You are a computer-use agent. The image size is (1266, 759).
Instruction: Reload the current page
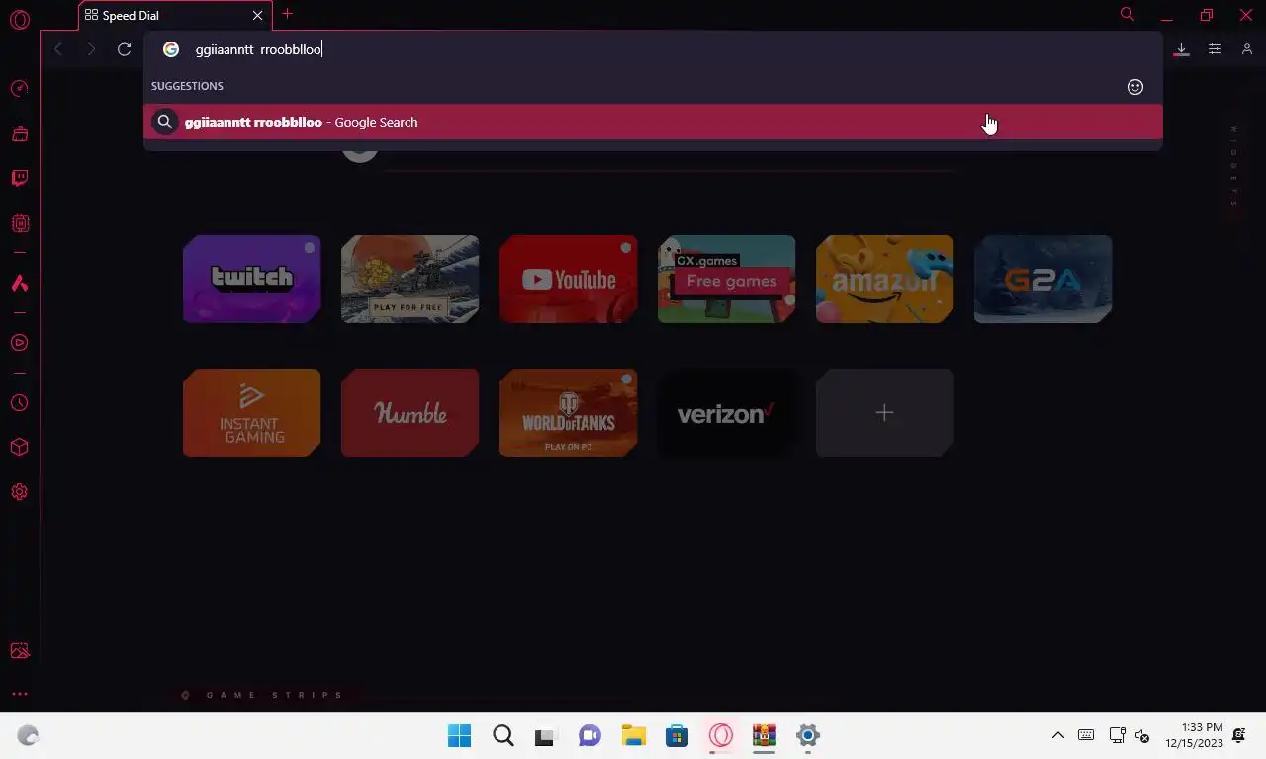coord(124,49)
